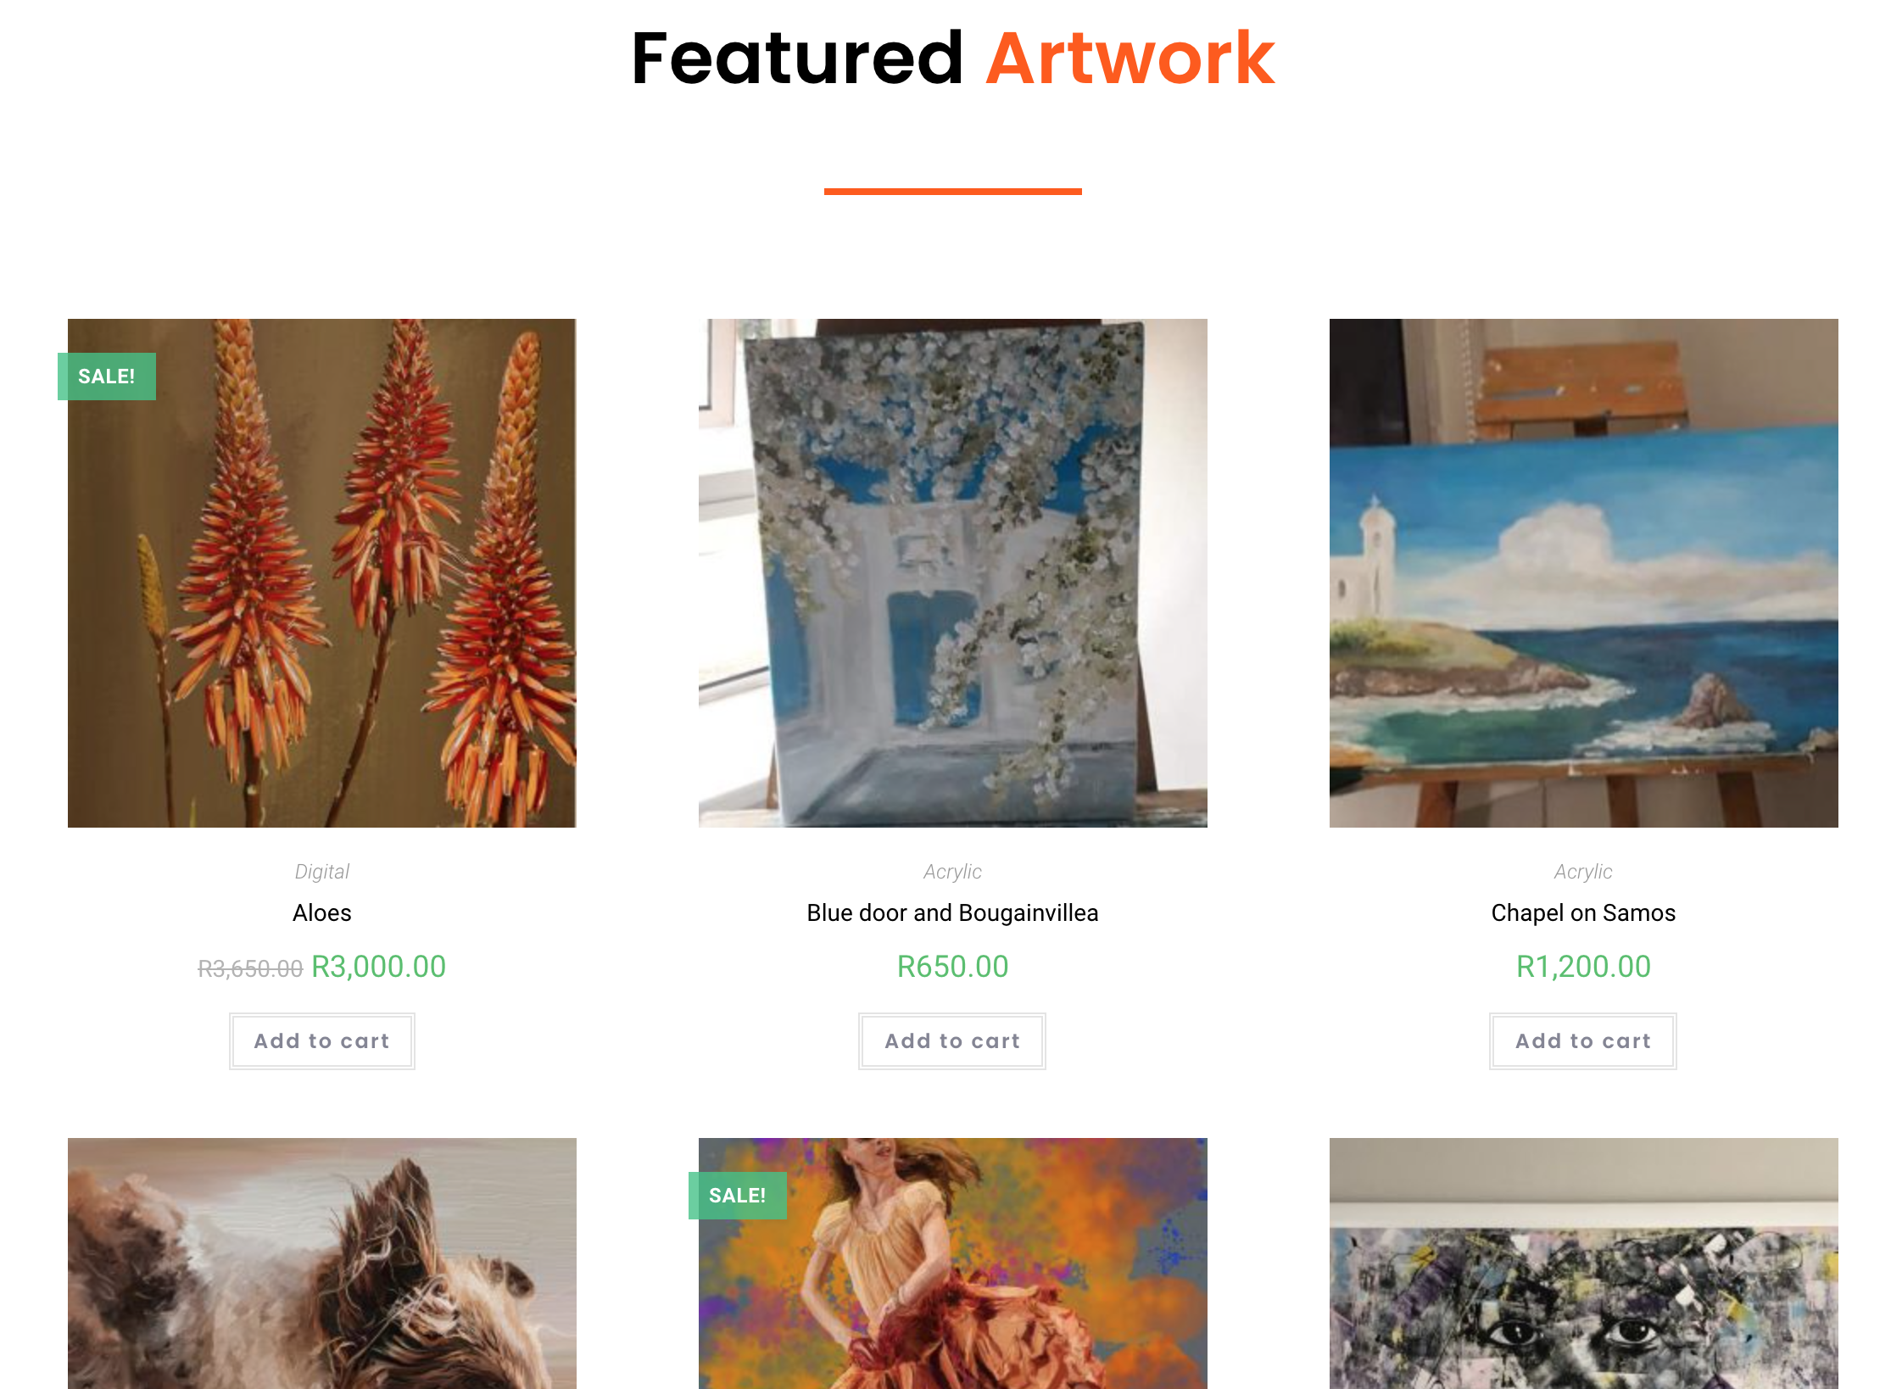Open the abstract eyes artwork thumbnail
Image resolution: width=1891 pixels, height=1389 pixels.
[1584, 1263]
